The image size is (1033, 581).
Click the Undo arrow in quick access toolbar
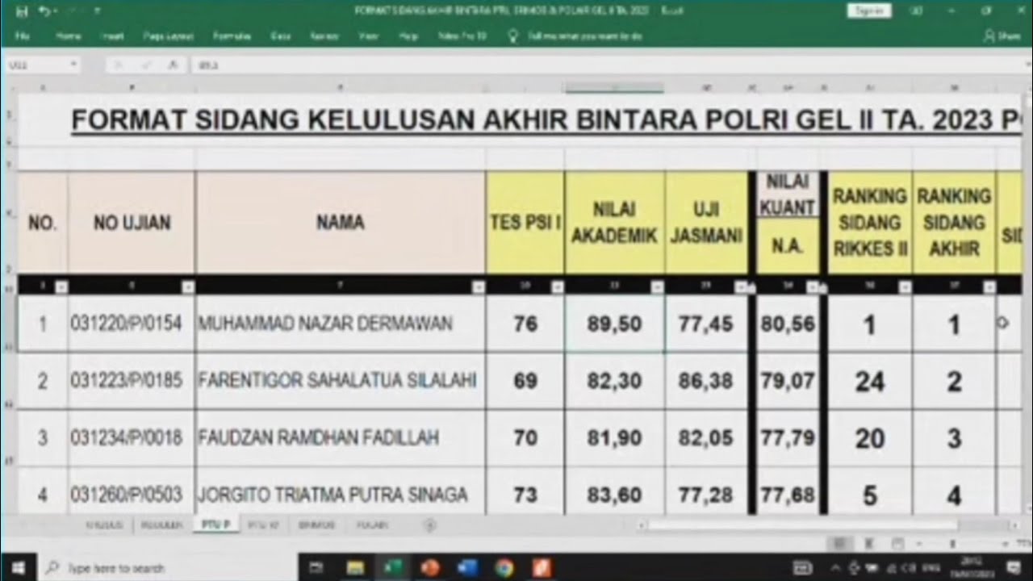pos(44,11)
